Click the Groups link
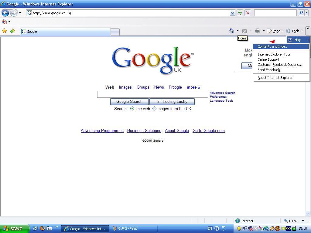Viewport: 311px width, 233px height. tap(143, 87)
